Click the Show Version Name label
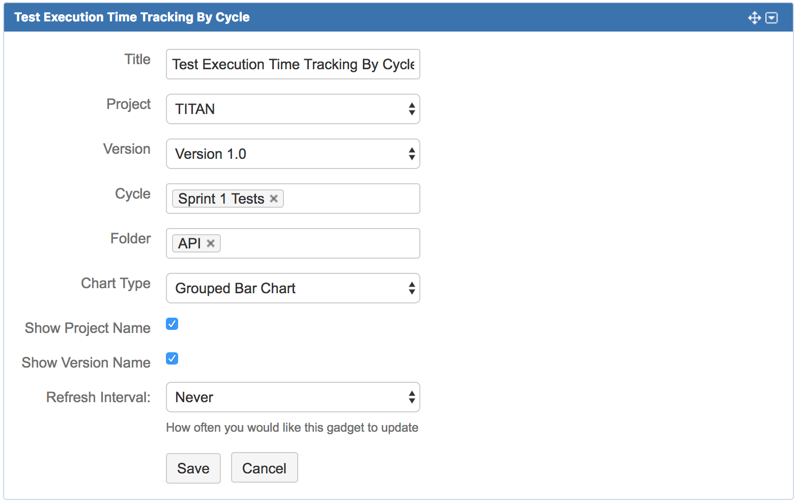Viewport: 799px width, 504px height. [x=86, y=362]
